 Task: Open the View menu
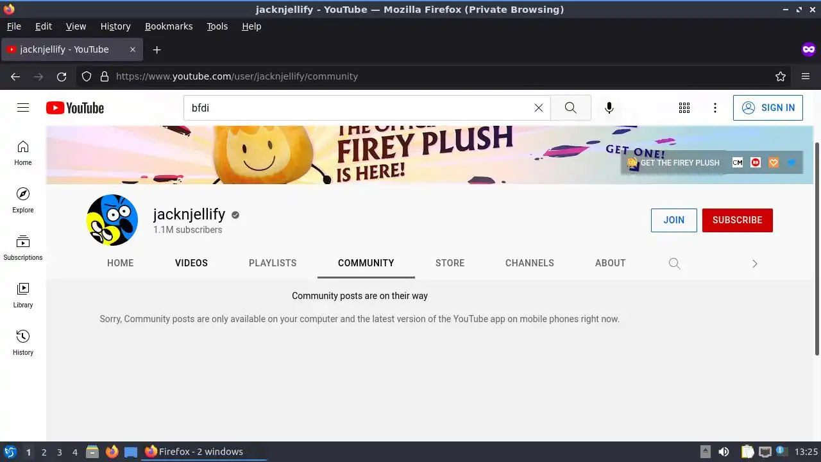[x=76, y=26]
